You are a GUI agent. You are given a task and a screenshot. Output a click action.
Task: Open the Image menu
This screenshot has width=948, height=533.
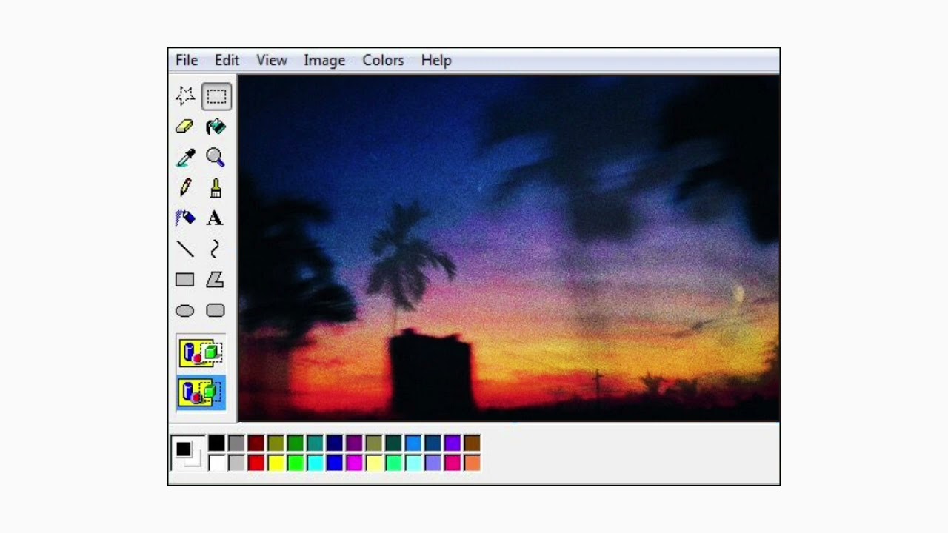click(x=324, y=61)
